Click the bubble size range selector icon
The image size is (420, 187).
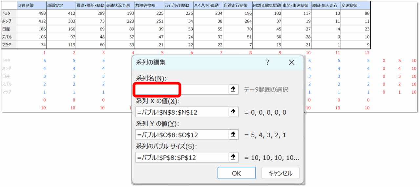coord(233,157)
